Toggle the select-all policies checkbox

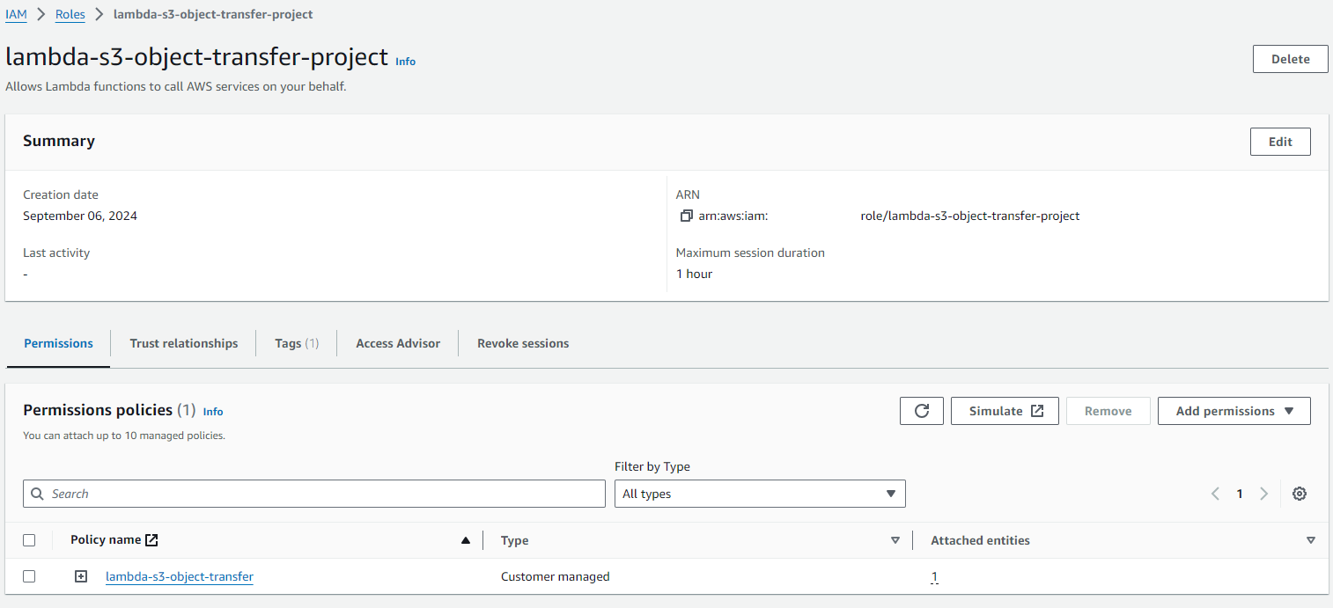(29, 540)
